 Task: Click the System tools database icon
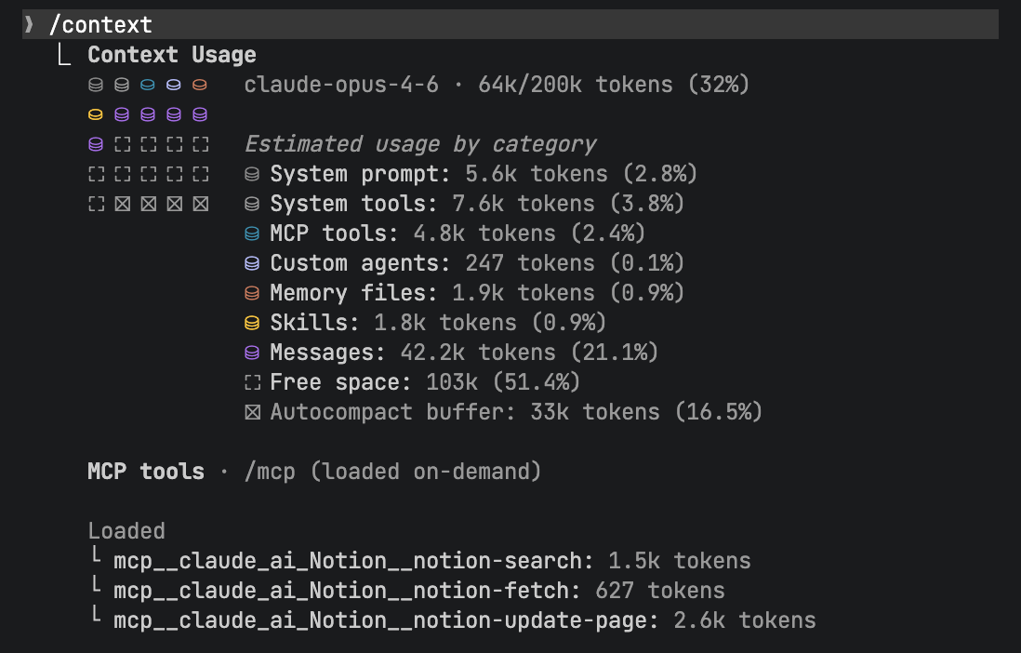click(251, 204)
